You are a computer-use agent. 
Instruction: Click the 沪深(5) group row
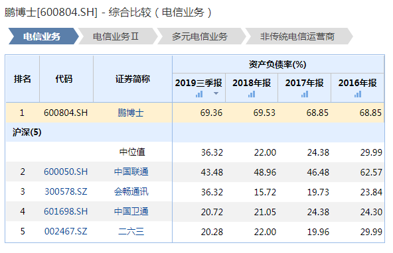coord(195,132)
